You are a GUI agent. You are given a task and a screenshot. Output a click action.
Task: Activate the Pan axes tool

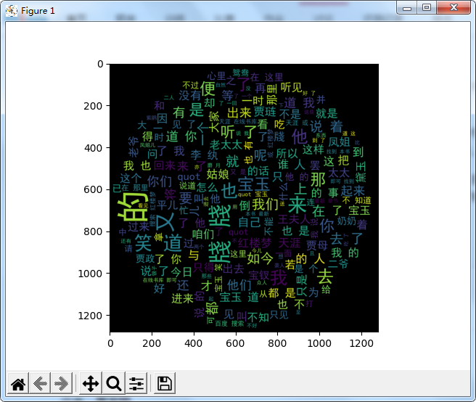[x=91, y=383]
